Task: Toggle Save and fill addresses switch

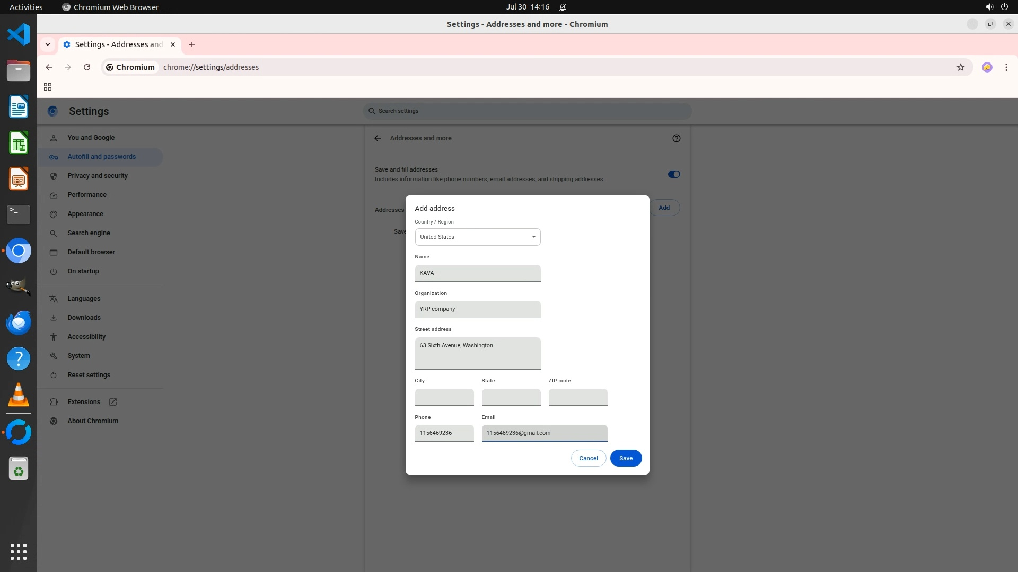Action: pyautogui.click(x=673, y=174)
